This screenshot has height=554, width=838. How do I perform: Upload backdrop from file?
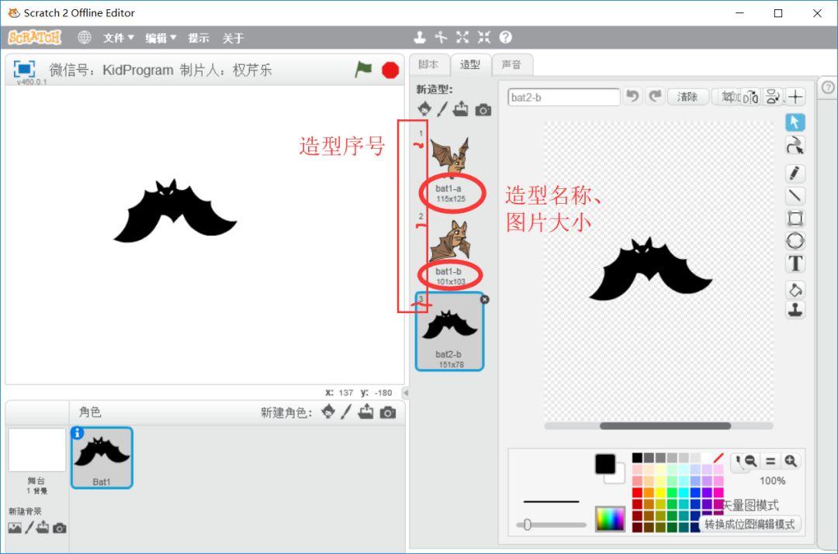pyautogui.click(x=43, y=528)
